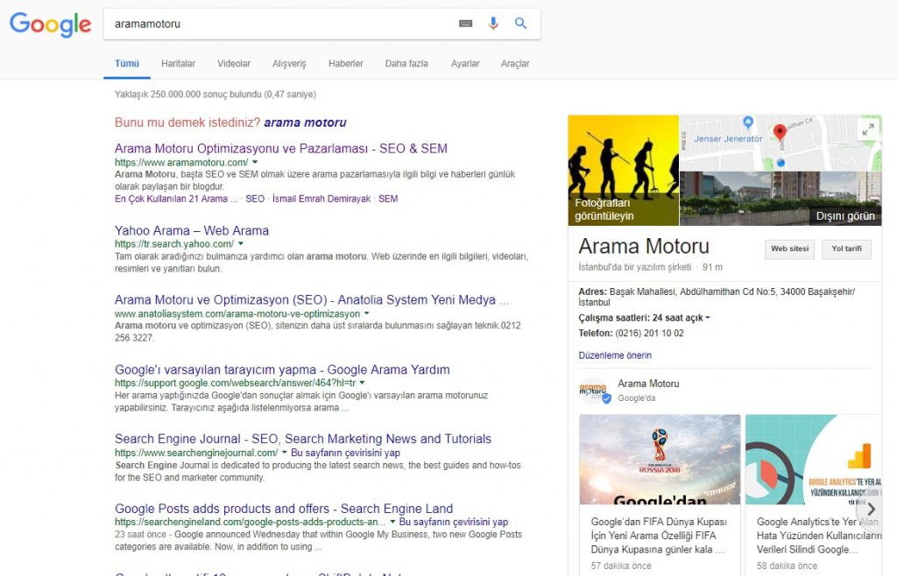The height and width of the screenshot is (576, 897).
Task: Open dropdown arrow beside searchenginejournal.com URL
Action: click(x=285, y=453)
